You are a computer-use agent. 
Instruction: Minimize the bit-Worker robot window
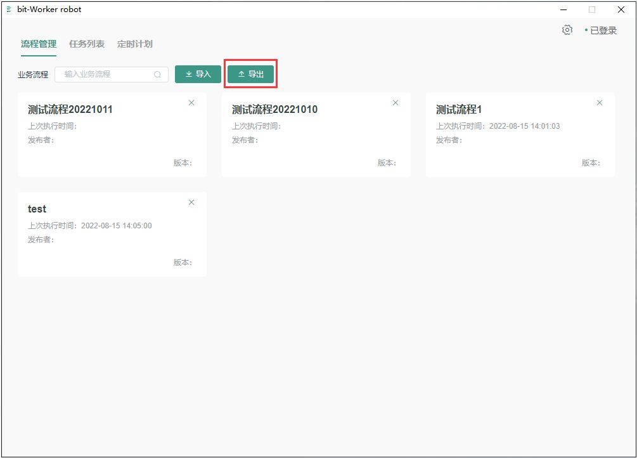(x=563, y=10)
